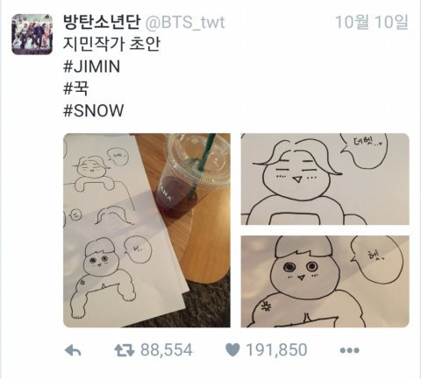421x379 pixels.
Task: Open the three-dot more options menu
Action: point(350,350)
